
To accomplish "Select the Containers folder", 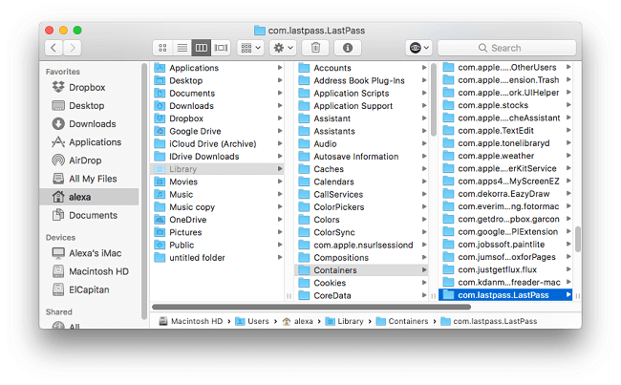I will click(361, 270).
